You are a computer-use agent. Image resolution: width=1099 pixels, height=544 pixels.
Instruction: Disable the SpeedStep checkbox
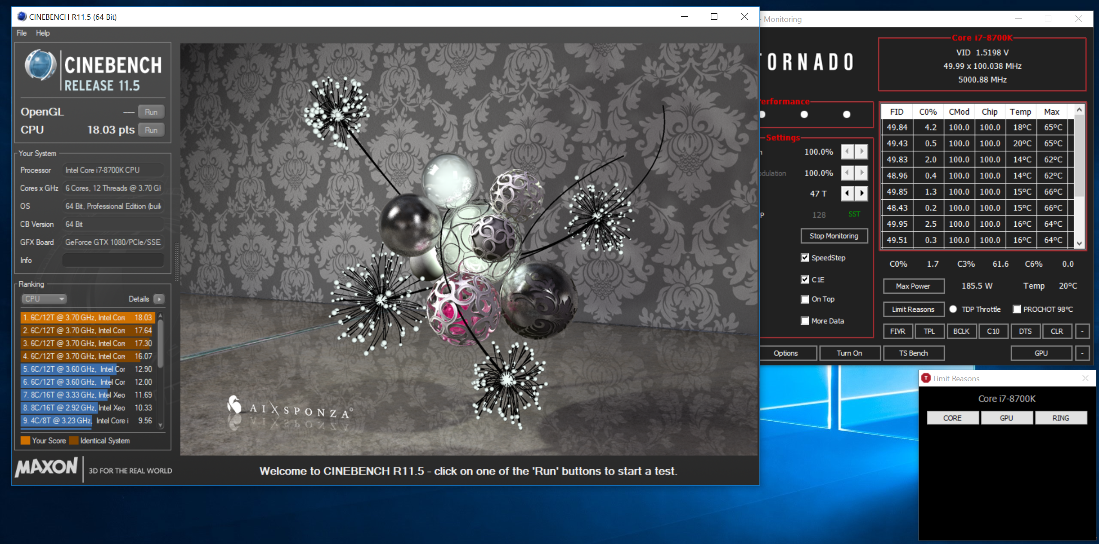(805, 258)
